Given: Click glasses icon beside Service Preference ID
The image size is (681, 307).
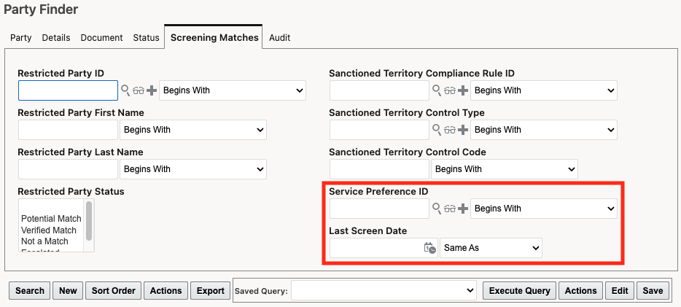Looking at the screenshot, I should 451,209.
